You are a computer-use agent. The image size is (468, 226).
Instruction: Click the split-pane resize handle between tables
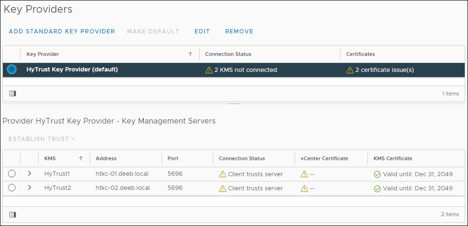[x=234, y=103]
